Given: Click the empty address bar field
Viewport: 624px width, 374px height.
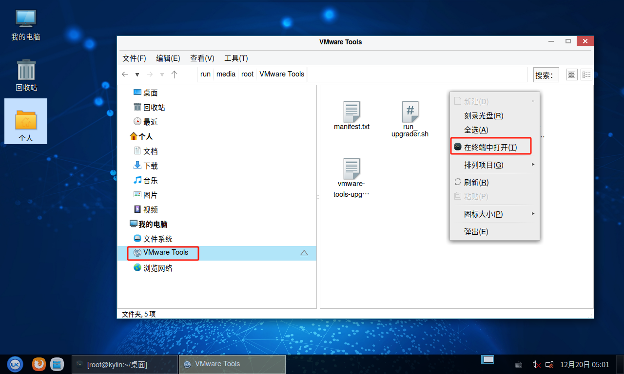Looking at the screenshot, I should pyautogui.click(x=417, y=75).
